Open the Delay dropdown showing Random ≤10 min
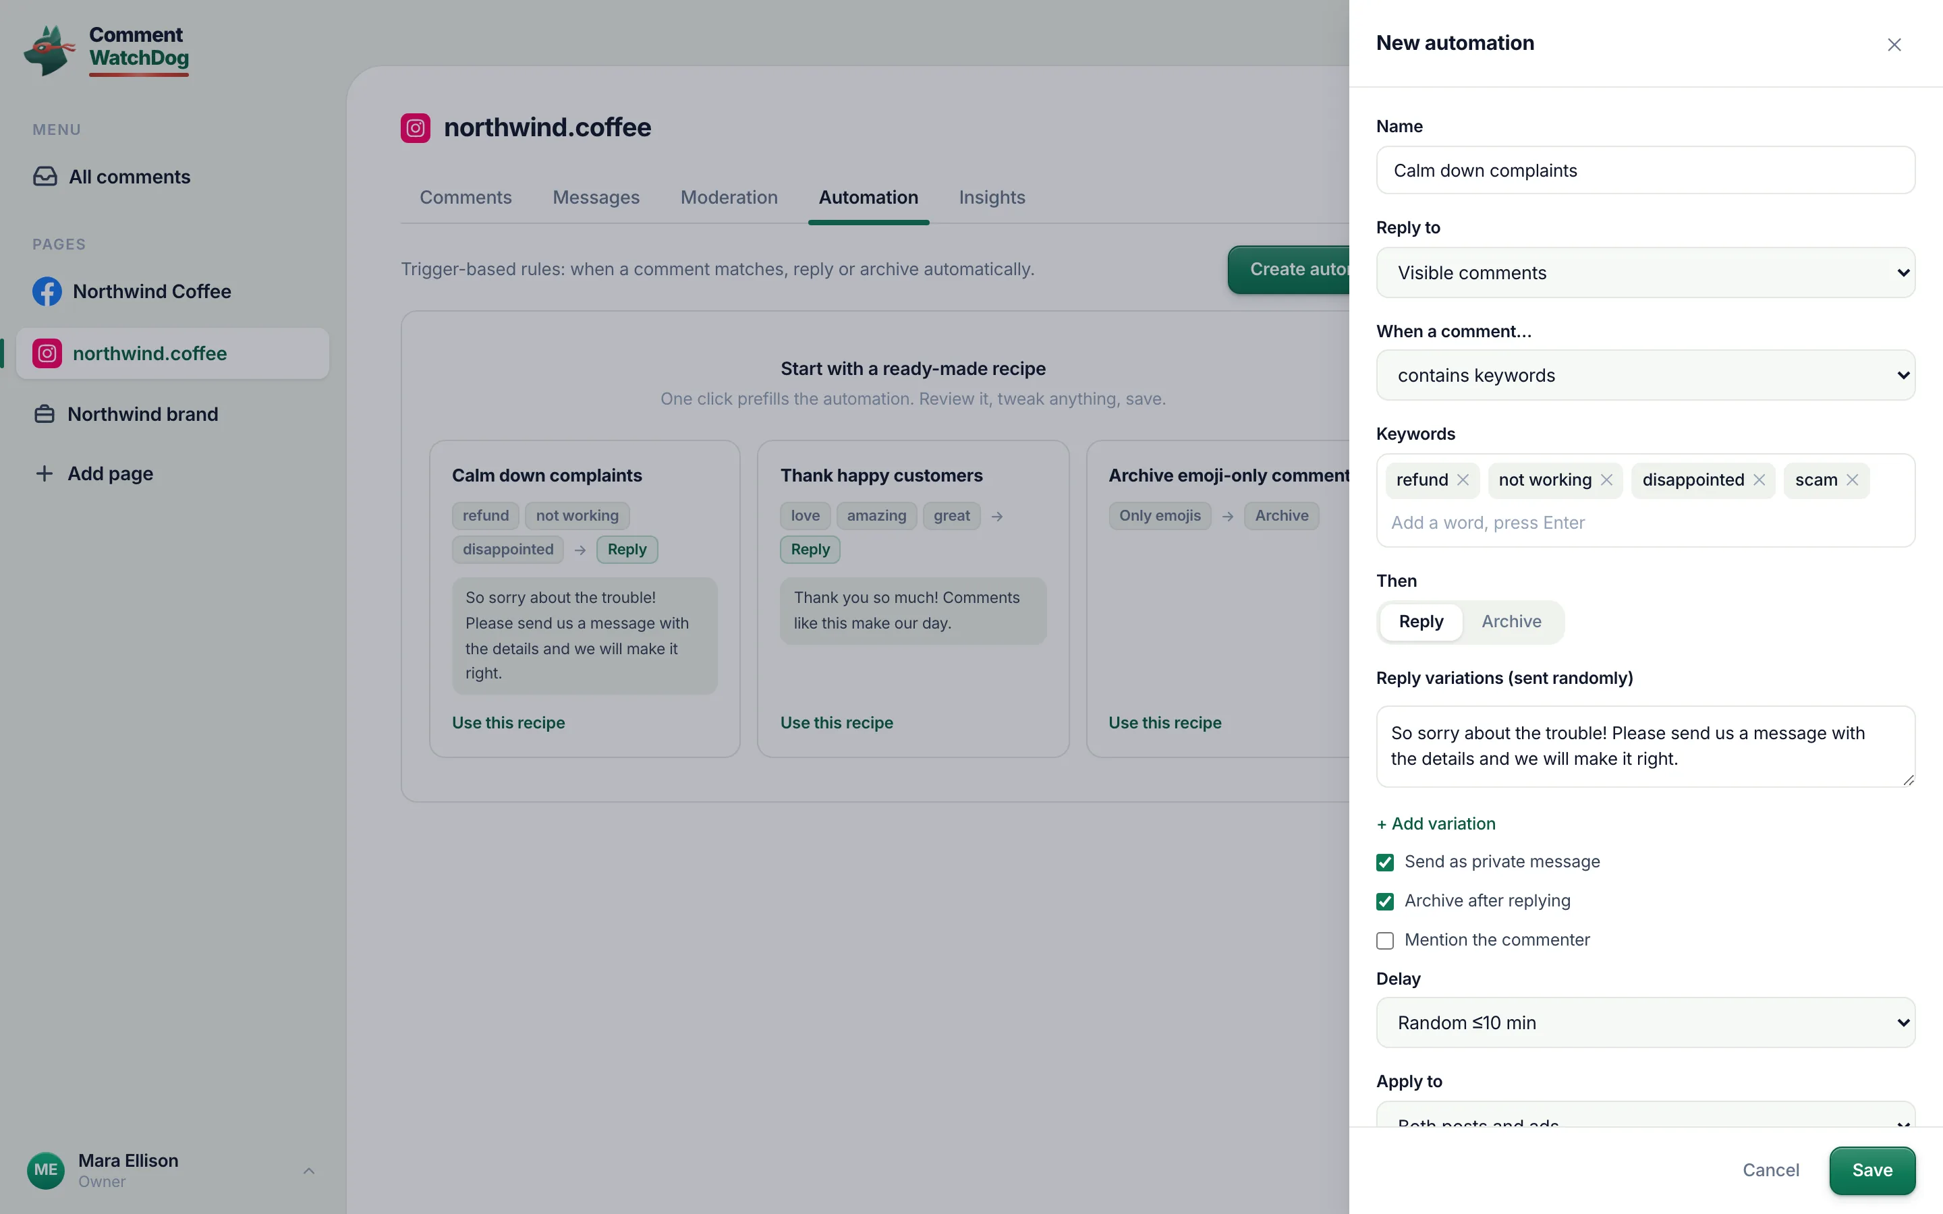The height and width of the screenshot is (1214, 1943). (x=1645, y=1022)
